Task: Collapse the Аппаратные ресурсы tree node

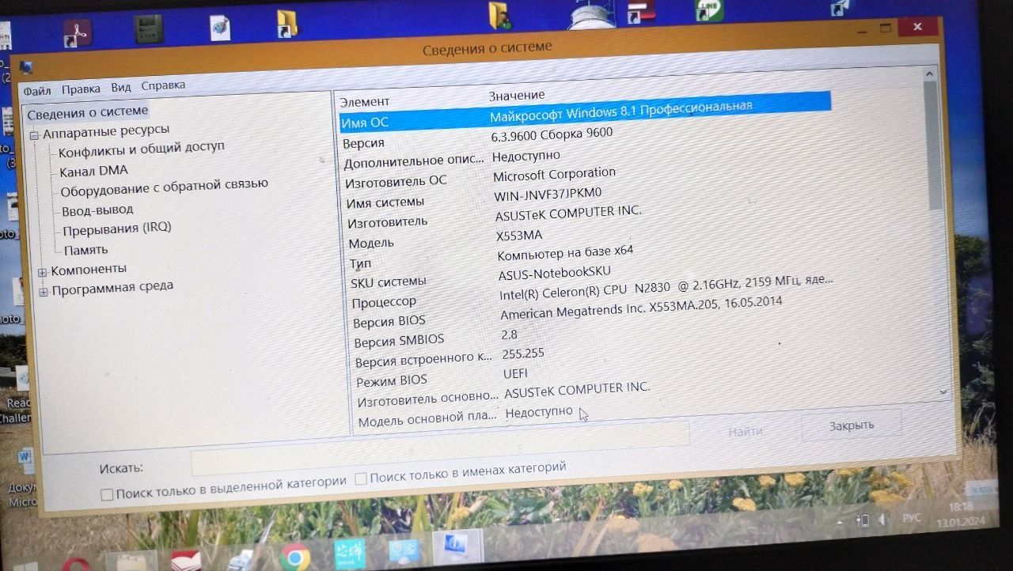Action: tap(34, 135)
